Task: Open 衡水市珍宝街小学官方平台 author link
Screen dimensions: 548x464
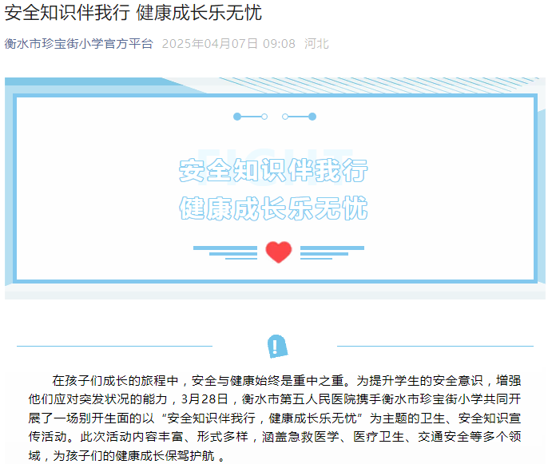Action: click(78, 44)
